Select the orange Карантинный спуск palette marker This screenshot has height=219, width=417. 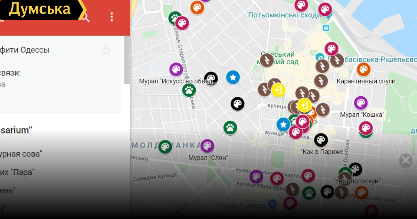363,70
